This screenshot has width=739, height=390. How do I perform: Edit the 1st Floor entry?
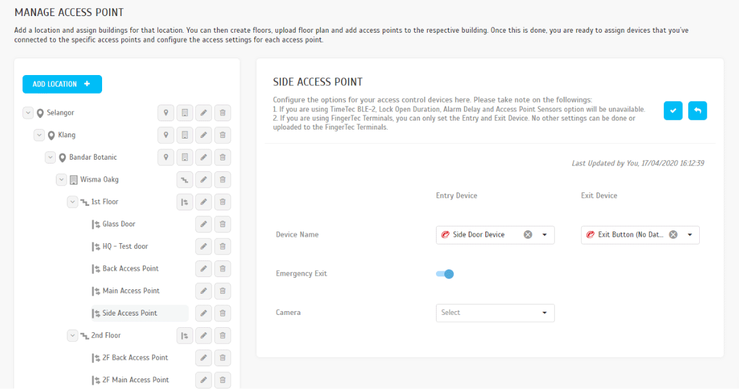click(204, 202)
